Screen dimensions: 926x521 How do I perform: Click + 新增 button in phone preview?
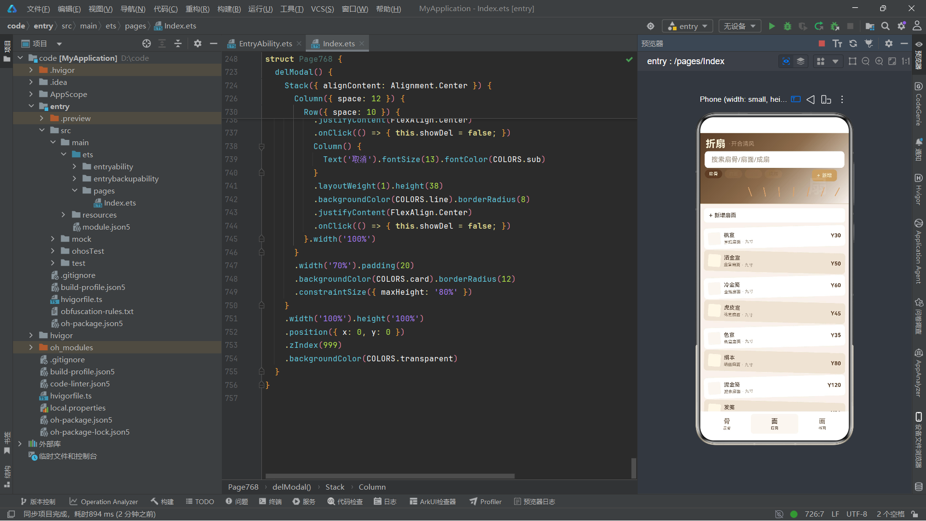coord(824,175)
